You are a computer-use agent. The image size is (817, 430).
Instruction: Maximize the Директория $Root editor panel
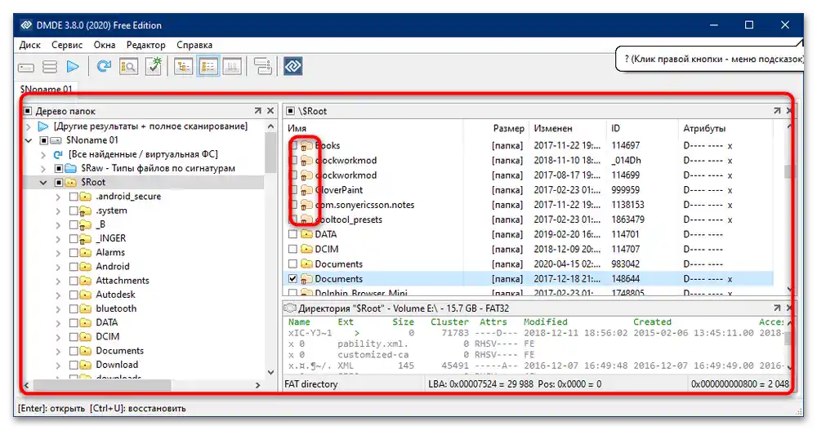coord(777,308)
